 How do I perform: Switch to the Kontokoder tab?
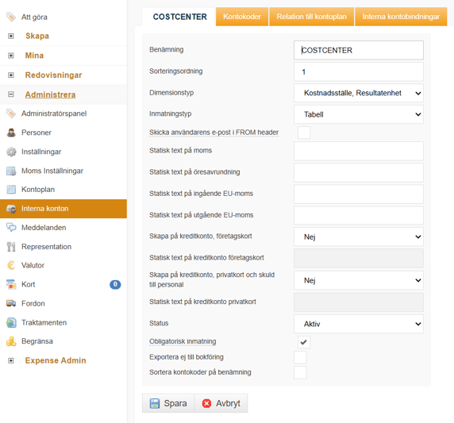click(x=242, y=17)
